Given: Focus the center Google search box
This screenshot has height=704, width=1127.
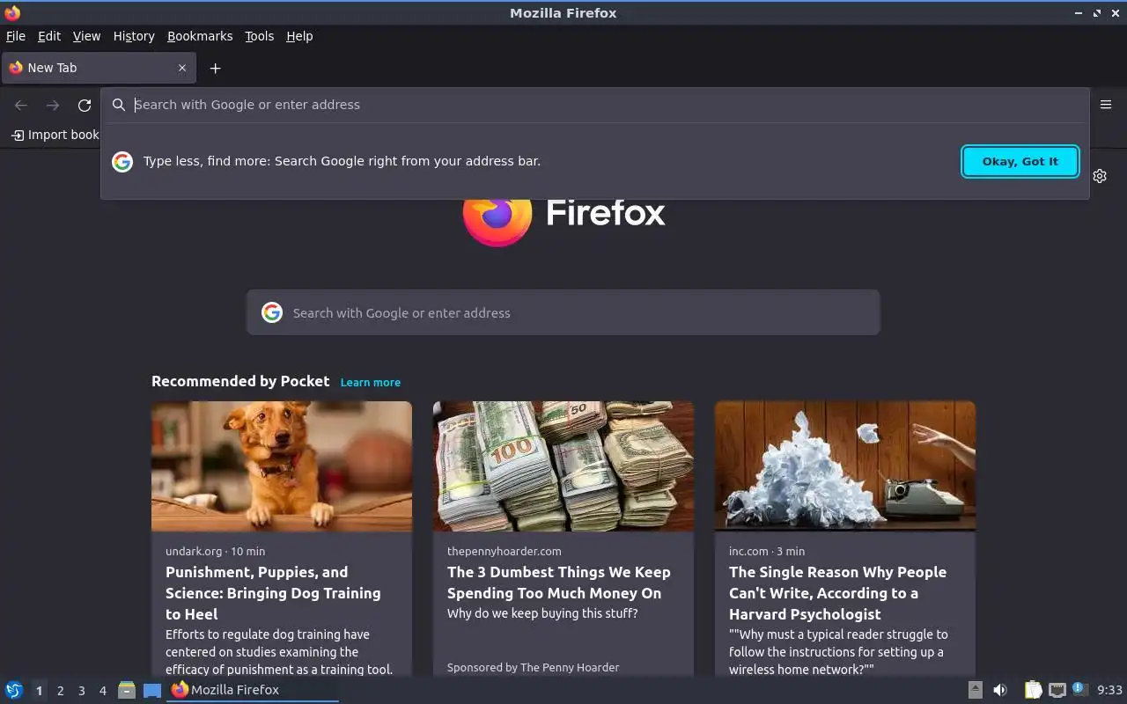Looking at the screenshot, I should tap(563, 312).
